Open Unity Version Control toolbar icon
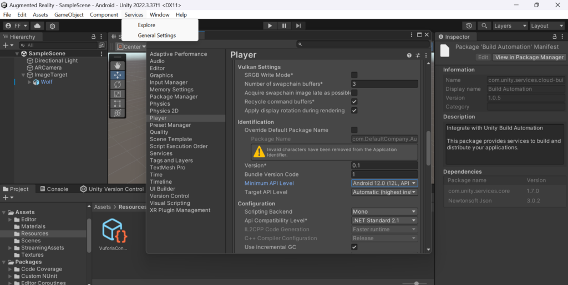The image size is (568, 285). [53, 26]
